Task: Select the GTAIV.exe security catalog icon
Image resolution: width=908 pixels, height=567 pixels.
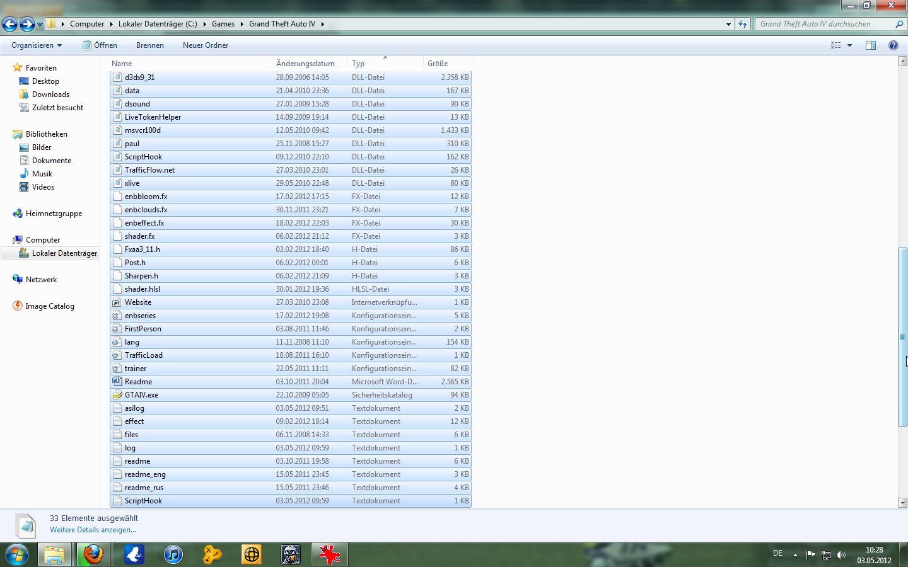Action: pyautogui.click(x=117, y=395)
